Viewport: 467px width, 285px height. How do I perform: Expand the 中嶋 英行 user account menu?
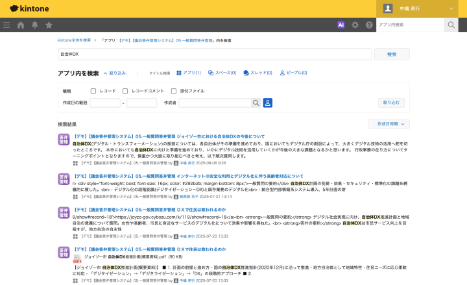tap(422, 8)
